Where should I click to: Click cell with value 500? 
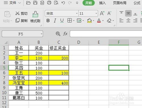39,93
